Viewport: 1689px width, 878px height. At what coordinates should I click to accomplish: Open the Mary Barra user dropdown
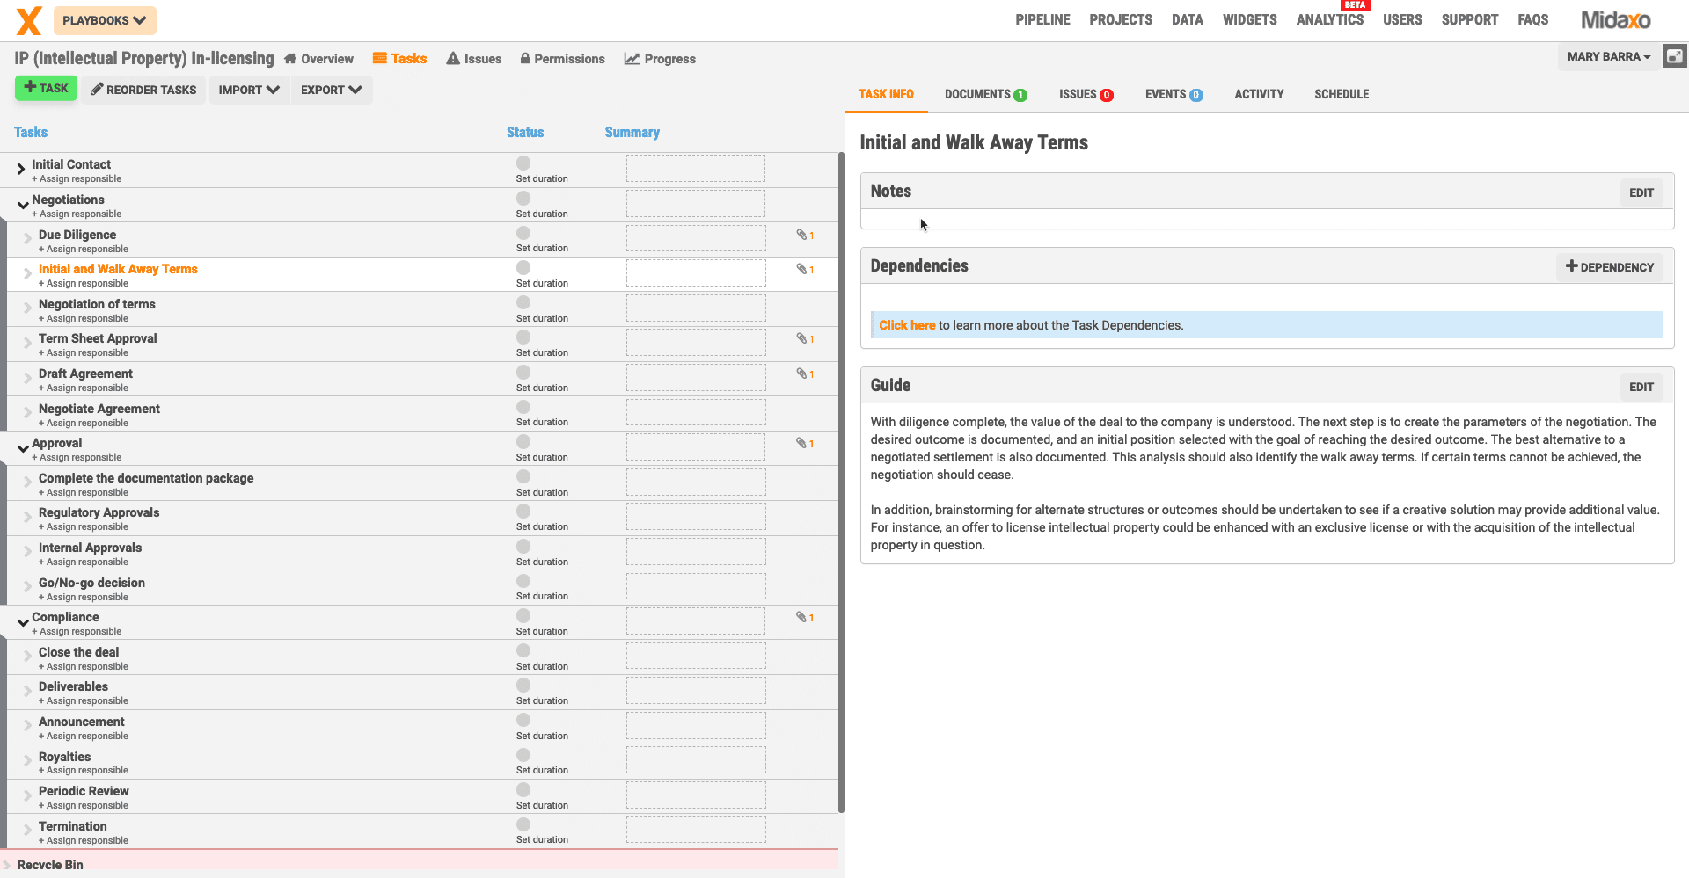1609,56
